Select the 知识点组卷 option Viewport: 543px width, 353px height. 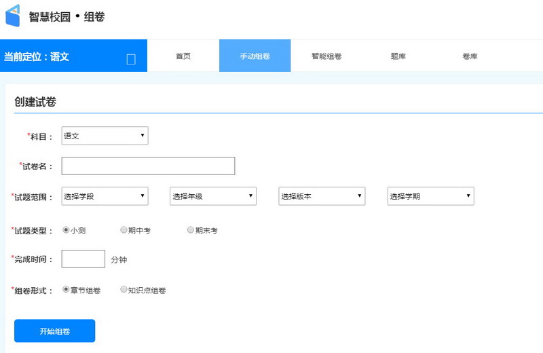coord(124,289)
